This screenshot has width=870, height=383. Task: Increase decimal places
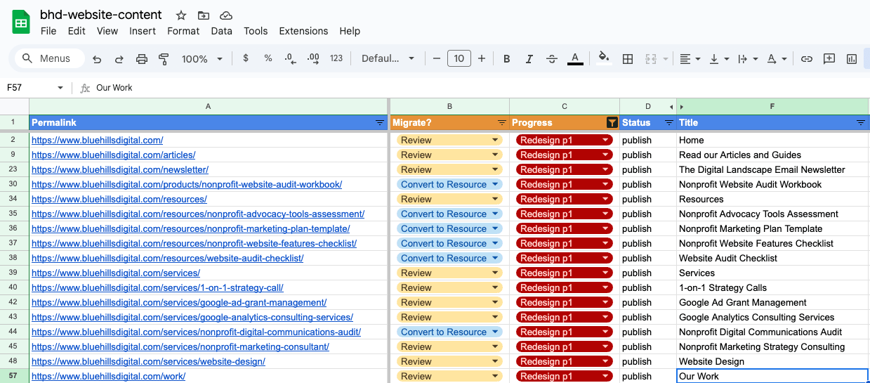click(x=313, y=58)
